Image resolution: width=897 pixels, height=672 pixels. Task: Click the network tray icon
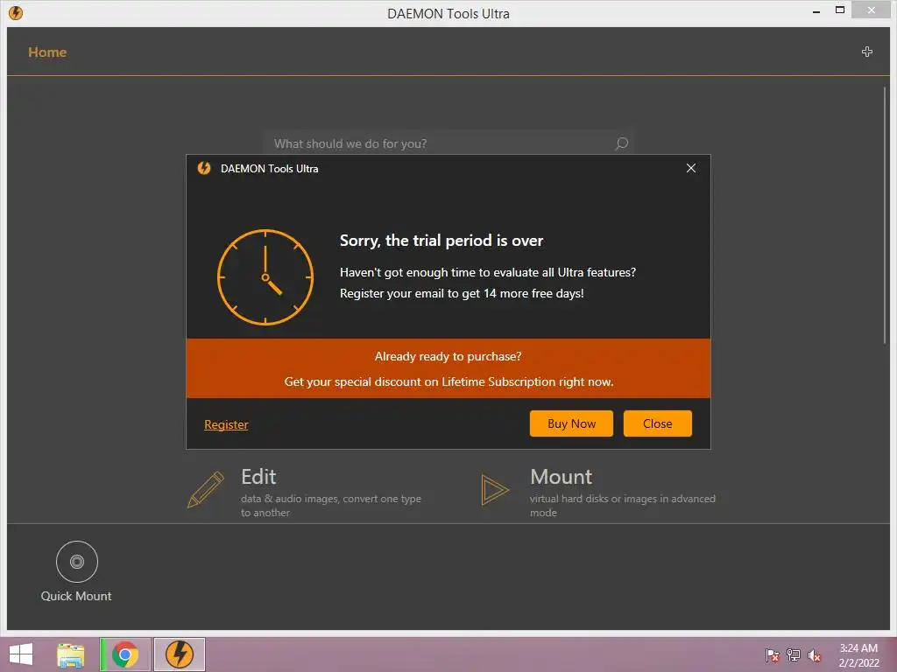[794, 655]
